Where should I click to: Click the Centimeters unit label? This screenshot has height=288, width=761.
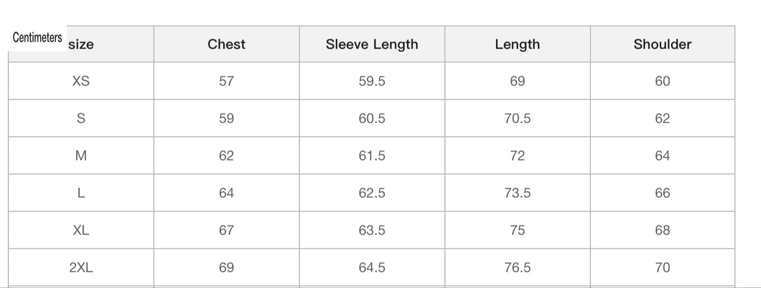point(37,38)
